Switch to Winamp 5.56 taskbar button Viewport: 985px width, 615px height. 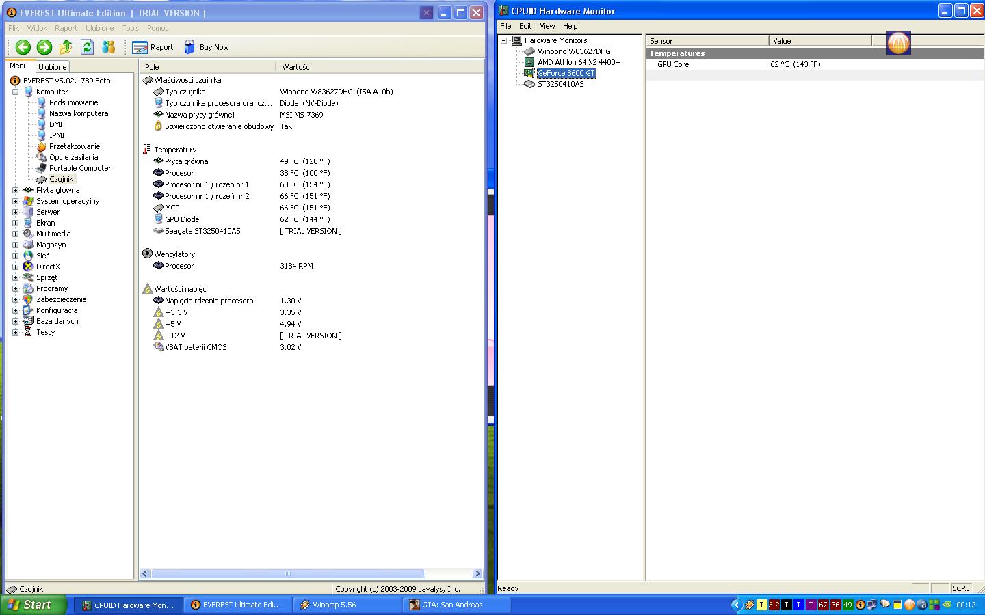pyautogui.click(x=347, y=605)
